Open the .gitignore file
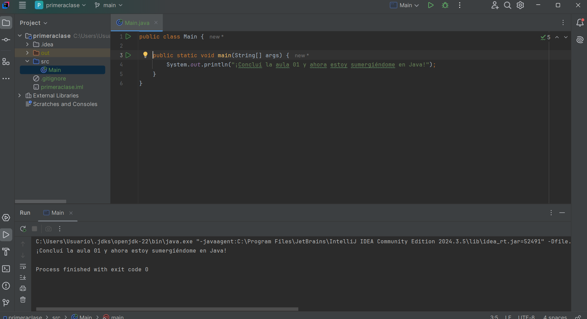This screenshot has height=319, width=587. point(54,78)
